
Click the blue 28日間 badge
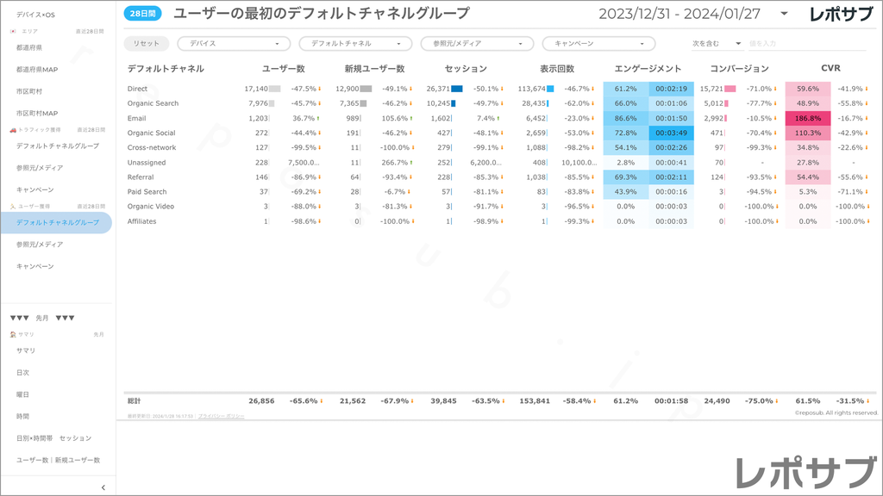pos(143,14)
